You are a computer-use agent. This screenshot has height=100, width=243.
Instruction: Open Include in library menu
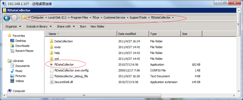tap(39, 26)
